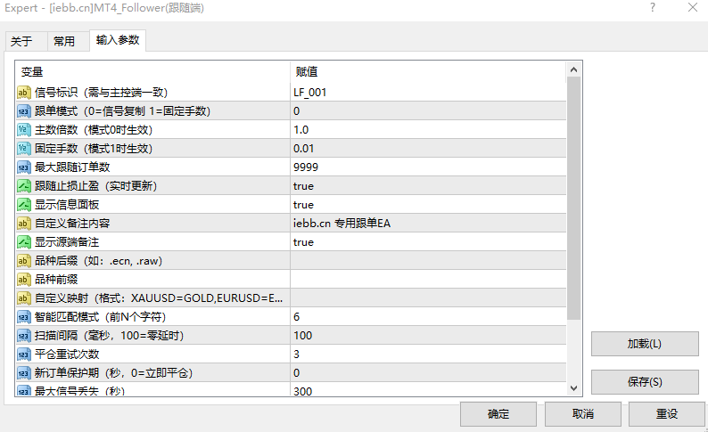Viewport: 708px width, 432px height.
Task: Select the 0.01 value of 固定手数
Action: coord(428,149)
